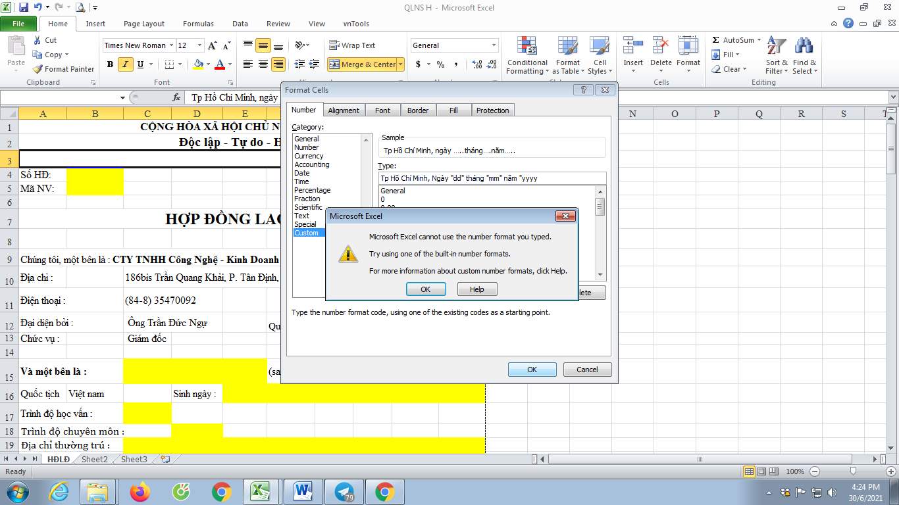This screenshot has width=899, height=505.
Task: Click the Borders icon
Action: pos(170,64)
